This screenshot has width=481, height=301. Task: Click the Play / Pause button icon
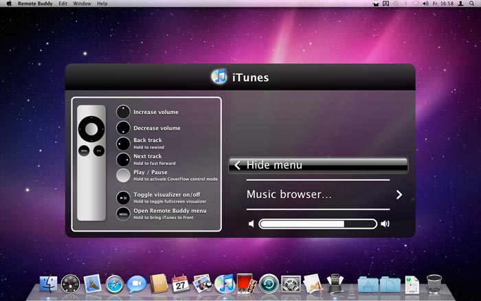[123, 175]
